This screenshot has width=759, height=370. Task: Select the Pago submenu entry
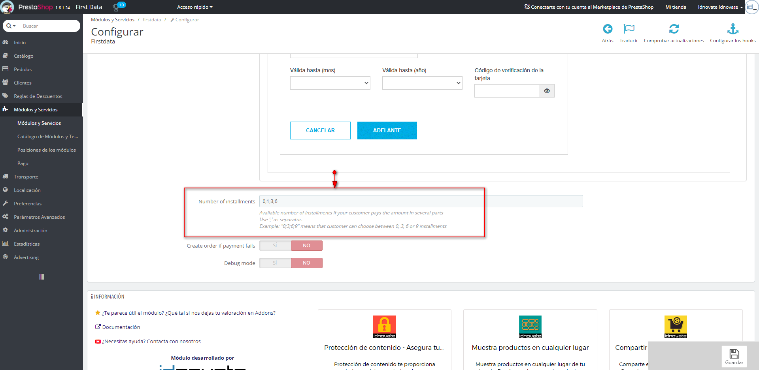tap(23, 163)
